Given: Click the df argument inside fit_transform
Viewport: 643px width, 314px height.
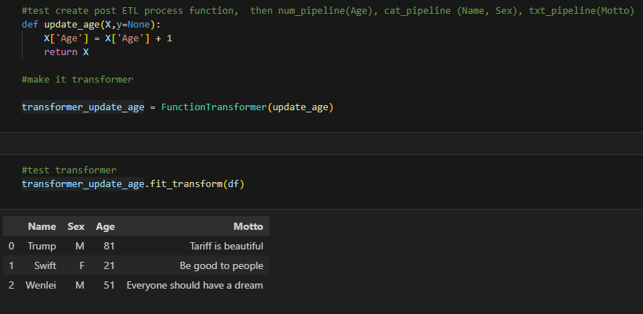Looking at the screenshot, I should 233,184.
